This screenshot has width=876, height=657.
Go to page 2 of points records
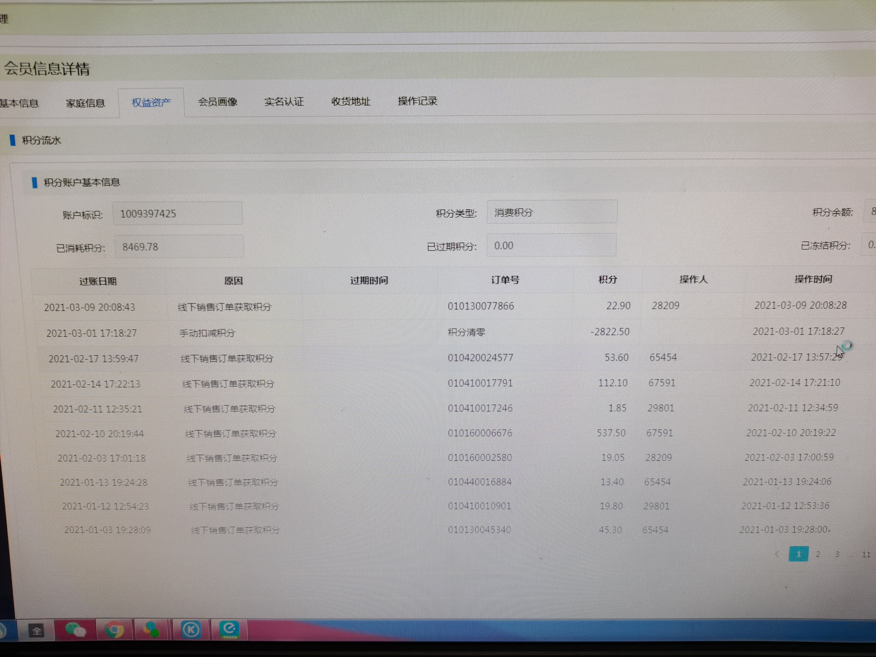click(x=818, y=554)
